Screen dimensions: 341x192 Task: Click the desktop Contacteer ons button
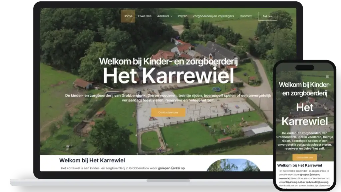tap(168, 112)
